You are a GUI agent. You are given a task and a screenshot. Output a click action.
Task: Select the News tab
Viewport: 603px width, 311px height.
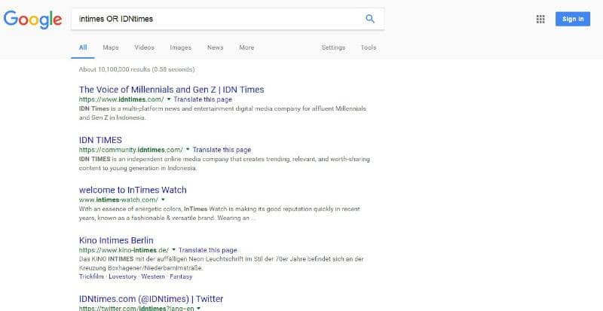215,47
